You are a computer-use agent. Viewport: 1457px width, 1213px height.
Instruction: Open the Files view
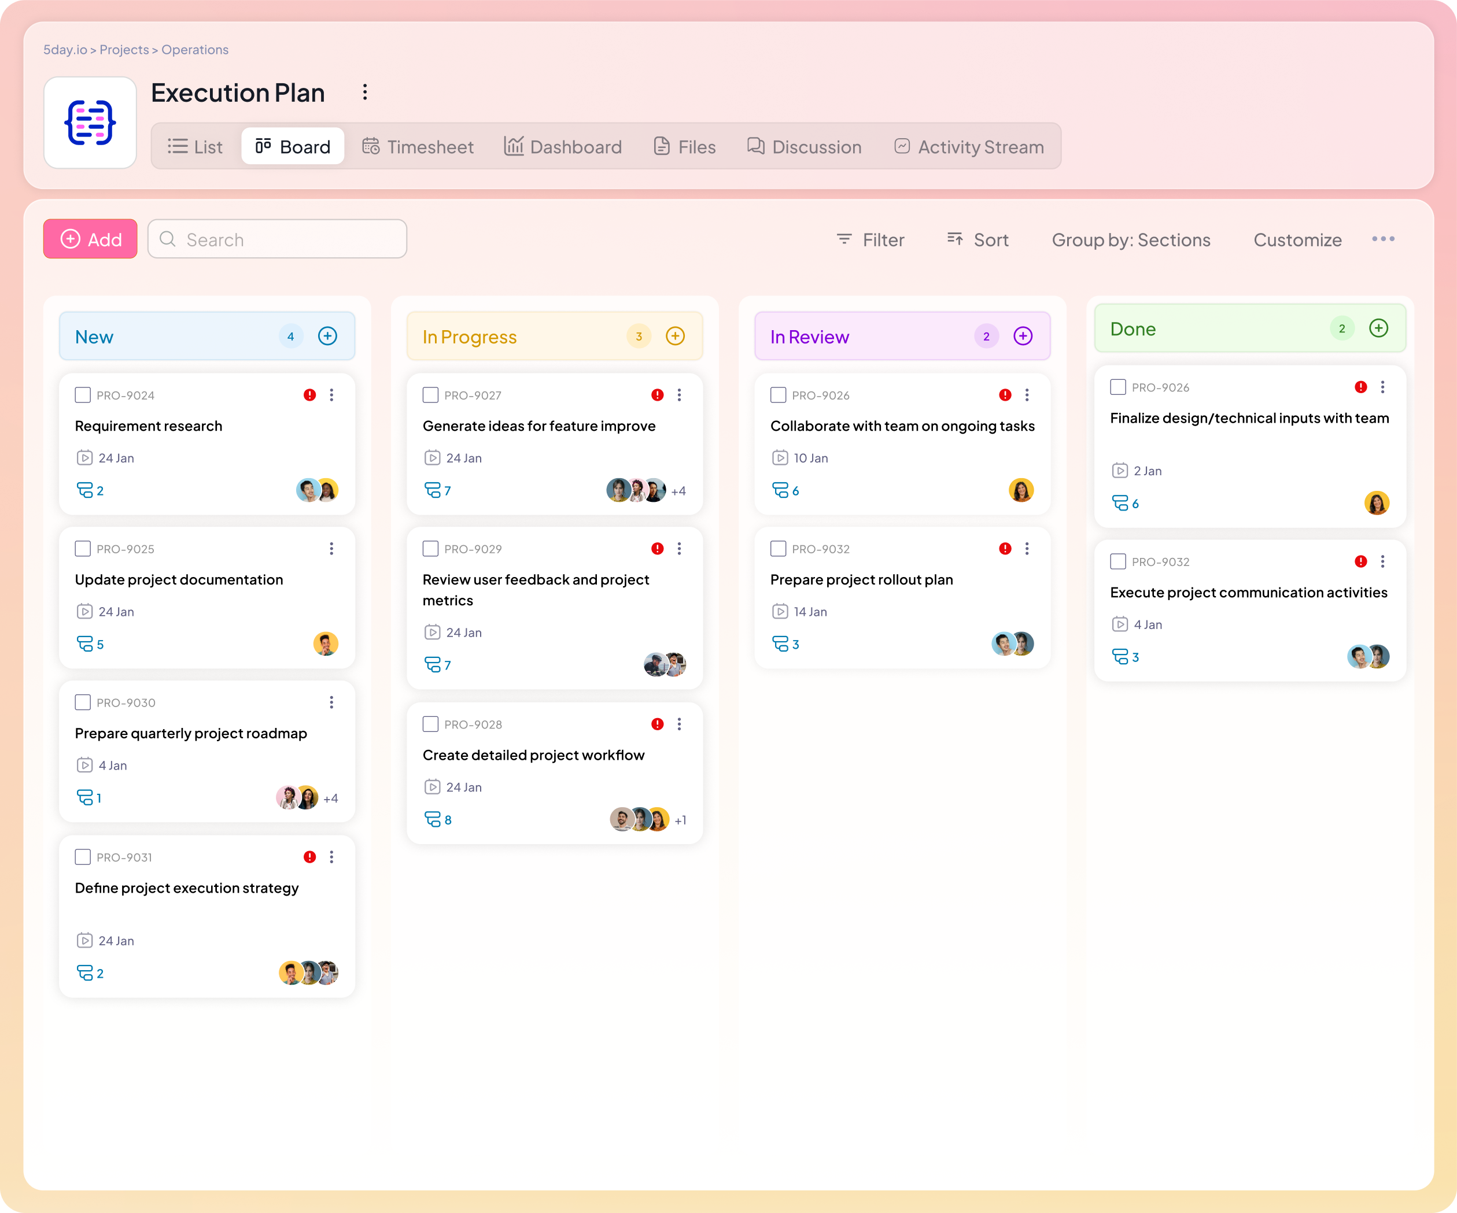684,146
